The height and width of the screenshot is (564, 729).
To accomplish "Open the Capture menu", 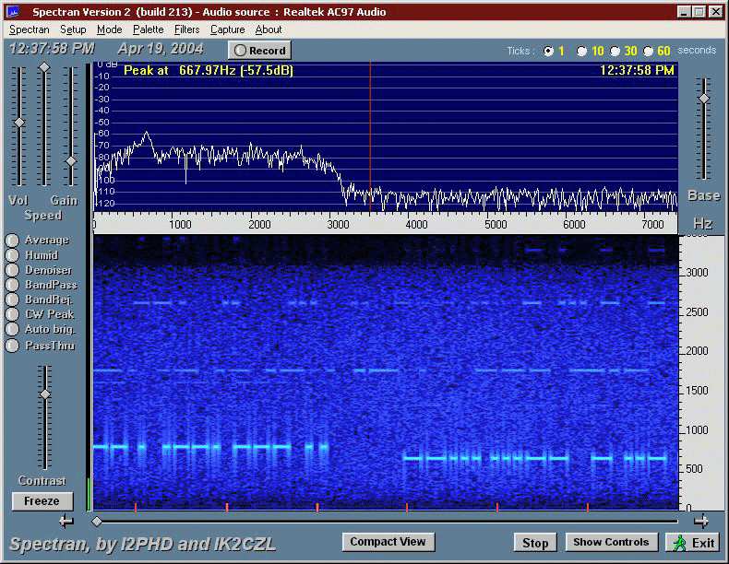I will pos(227,29).
